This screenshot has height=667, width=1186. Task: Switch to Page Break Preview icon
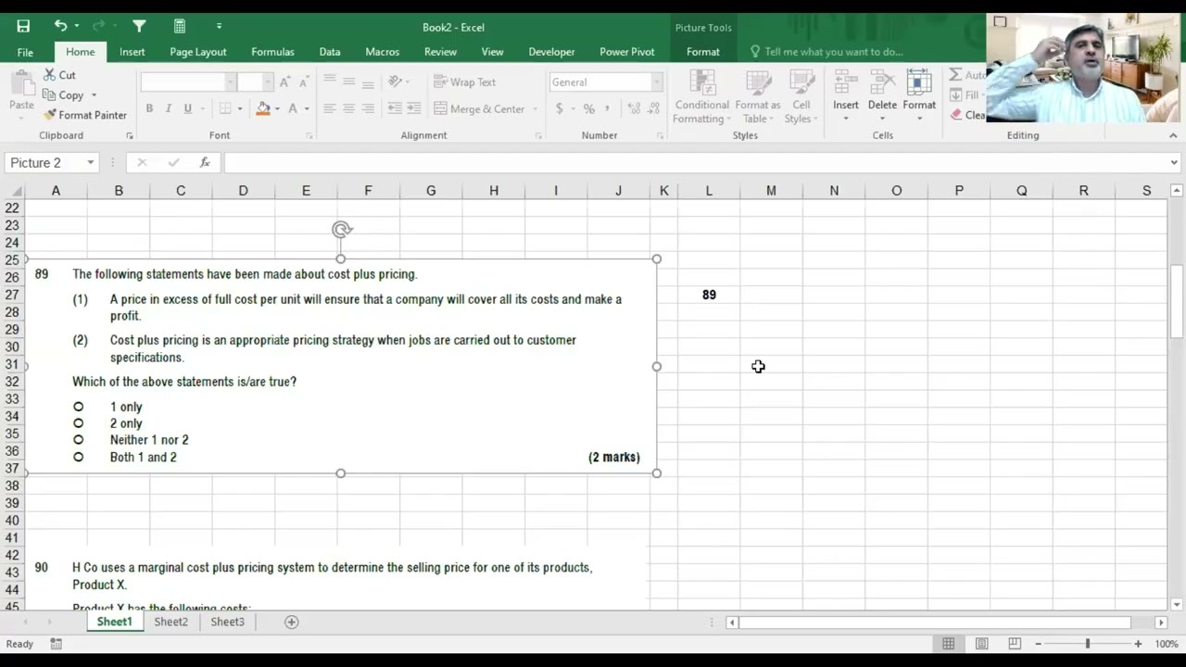1015,644
